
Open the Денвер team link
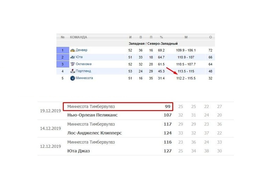point(81,50)
